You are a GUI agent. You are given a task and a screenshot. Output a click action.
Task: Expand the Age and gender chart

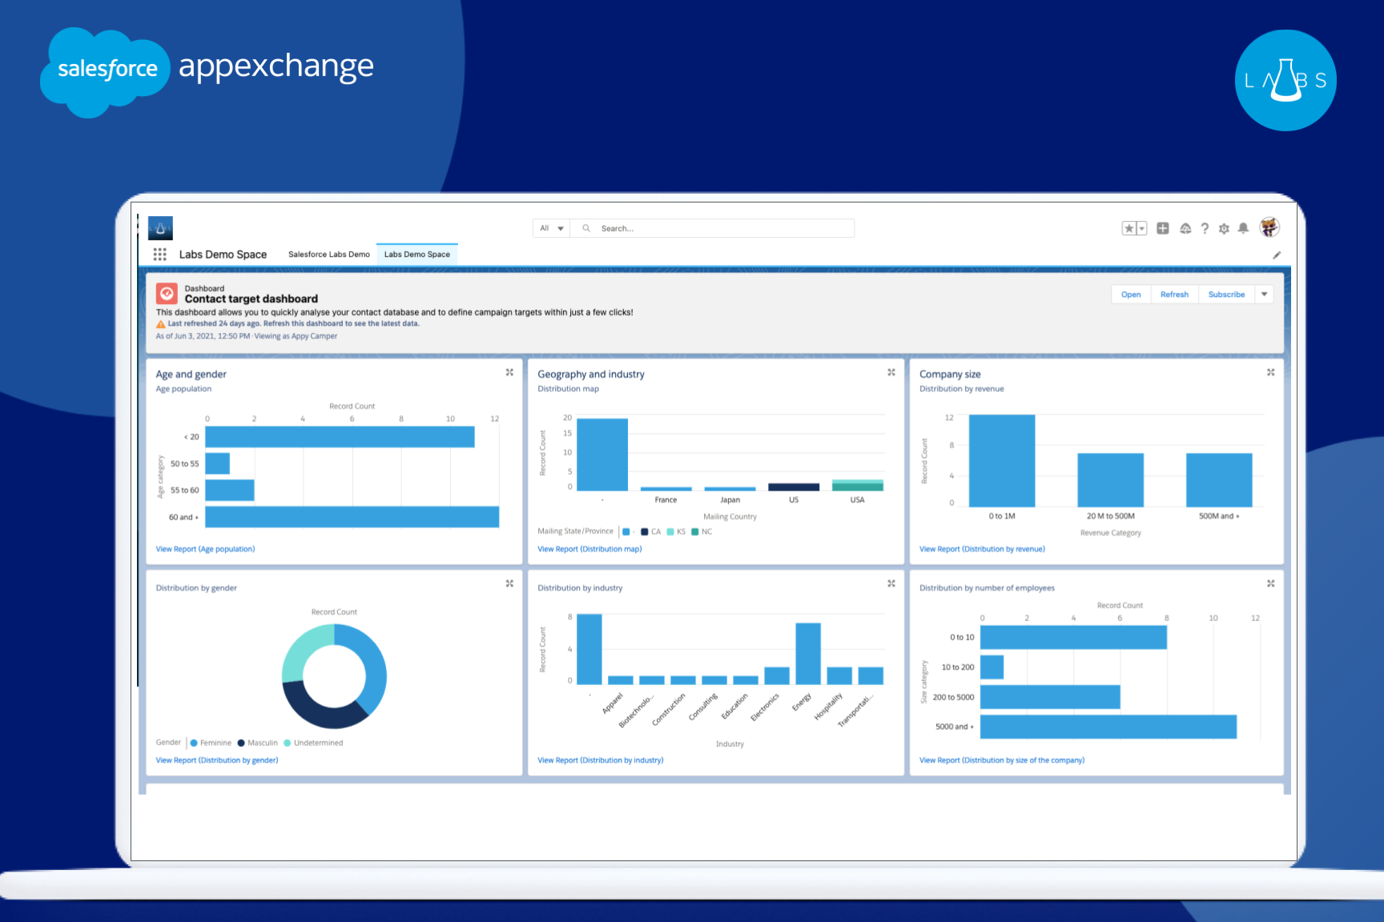coord(509,371)
